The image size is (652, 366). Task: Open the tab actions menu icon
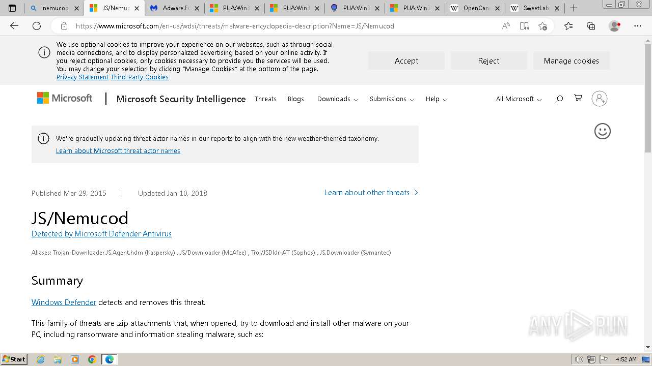(12, 8)
